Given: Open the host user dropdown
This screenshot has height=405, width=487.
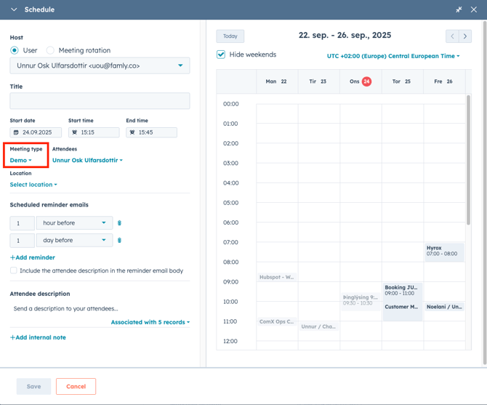Looking at the screenshot, I should pos(100,65).
